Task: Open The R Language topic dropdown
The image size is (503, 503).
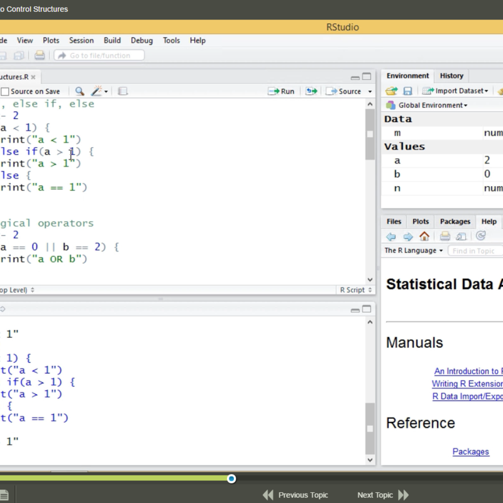Action: click(x=414, y=250)
